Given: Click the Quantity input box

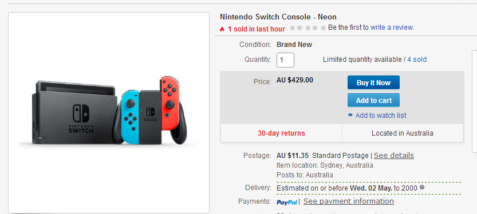Looking at the screenshot, I should pyautogui.click(x=285, y=60).
